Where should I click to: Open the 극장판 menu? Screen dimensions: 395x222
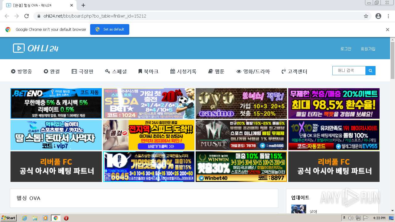click(x=82, y=71)
